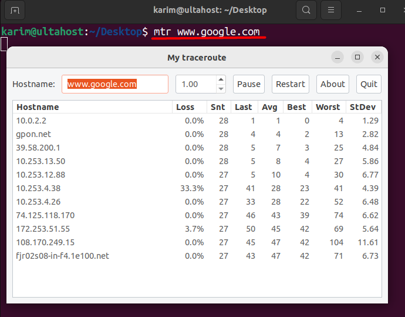Select the 10.0.2.2 row
This screenshot has width=405, height=317.
(x=197, y=121)
